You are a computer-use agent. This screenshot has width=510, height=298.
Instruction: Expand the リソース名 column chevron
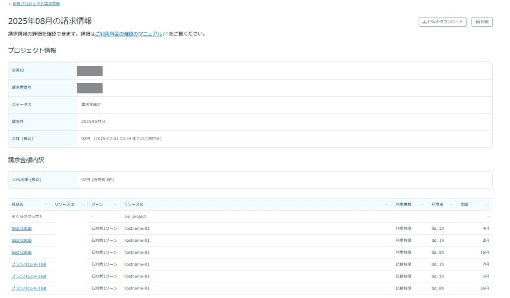tap(387, 205)
